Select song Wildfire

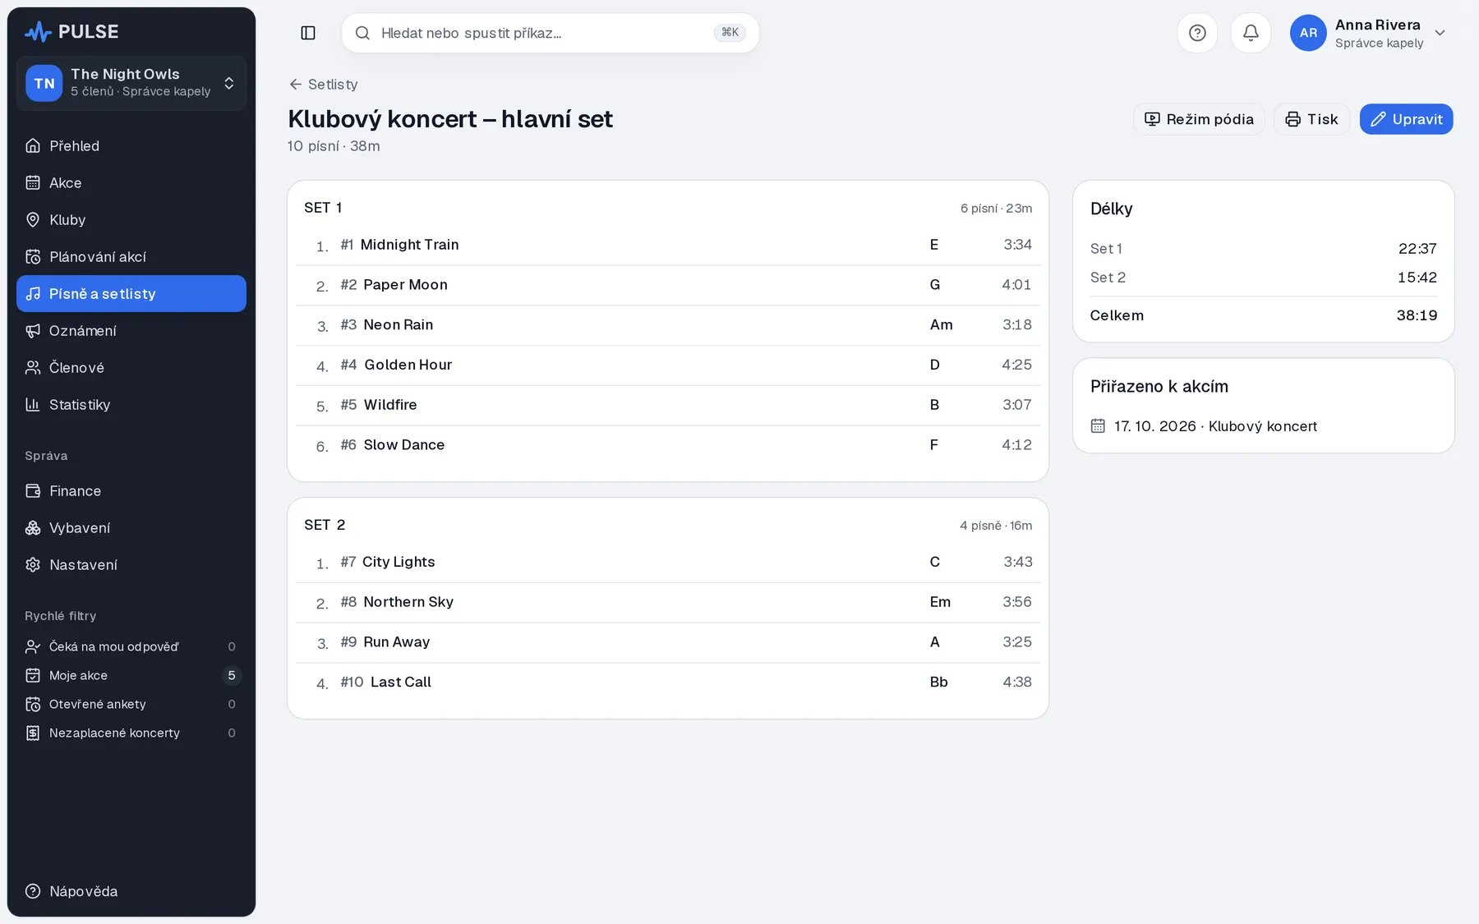(668, 405)
